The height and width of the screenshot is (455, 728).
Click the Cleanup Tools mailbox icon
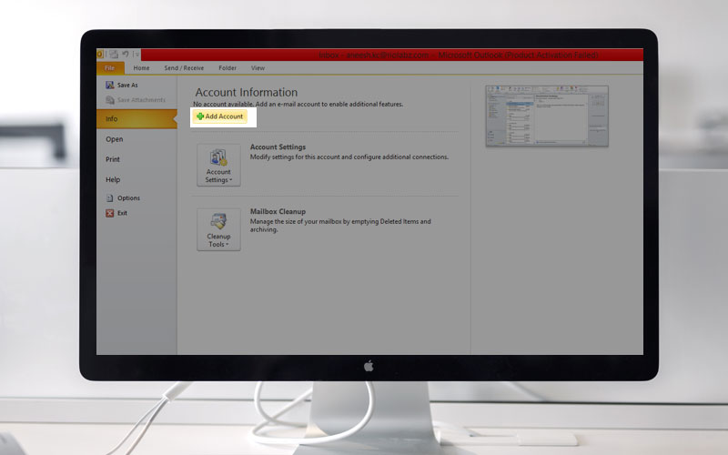tap(218, 221)
